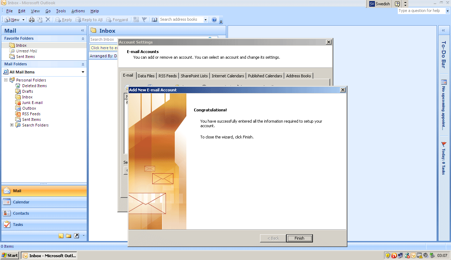
Task: Click the Messenger tray icon
Action: [407, 255]
